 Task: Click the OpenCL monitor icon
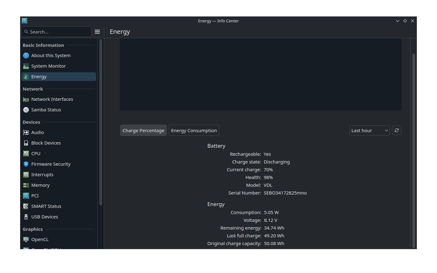click(x=26, y=239)
